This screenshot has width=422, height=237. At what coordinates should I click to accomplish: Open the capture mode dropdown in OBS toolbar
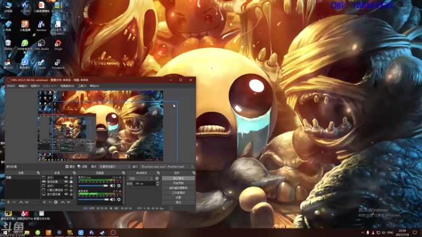coord(114,166)
